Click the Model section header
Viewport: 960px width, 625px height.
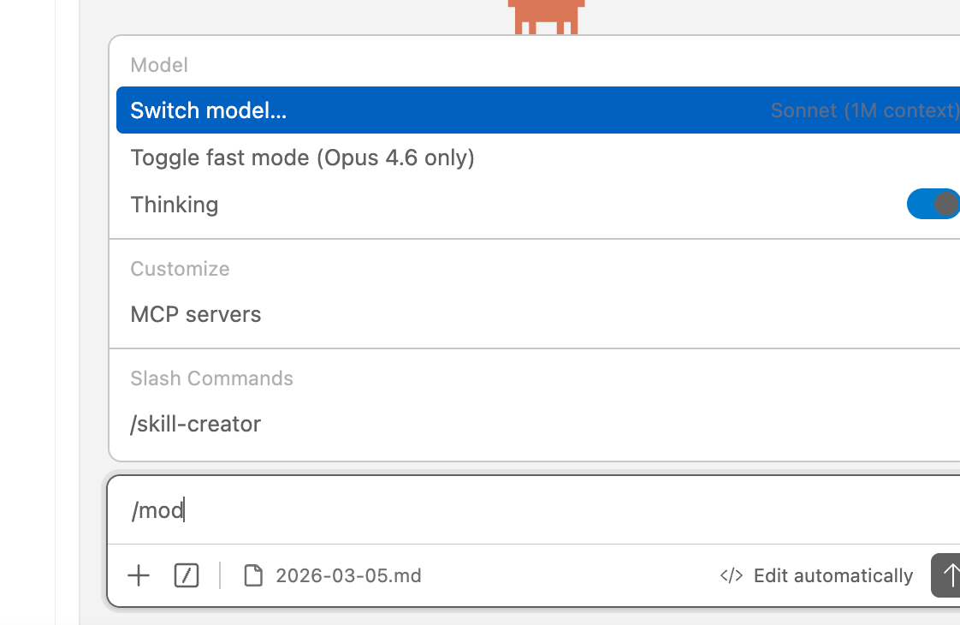coord(159,65)
